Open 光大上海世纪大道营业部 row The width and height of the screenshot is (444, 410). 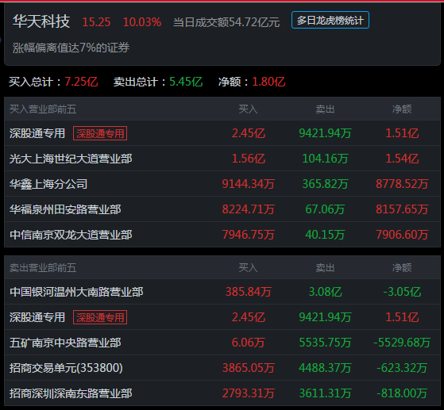click(x=222, y=159)
